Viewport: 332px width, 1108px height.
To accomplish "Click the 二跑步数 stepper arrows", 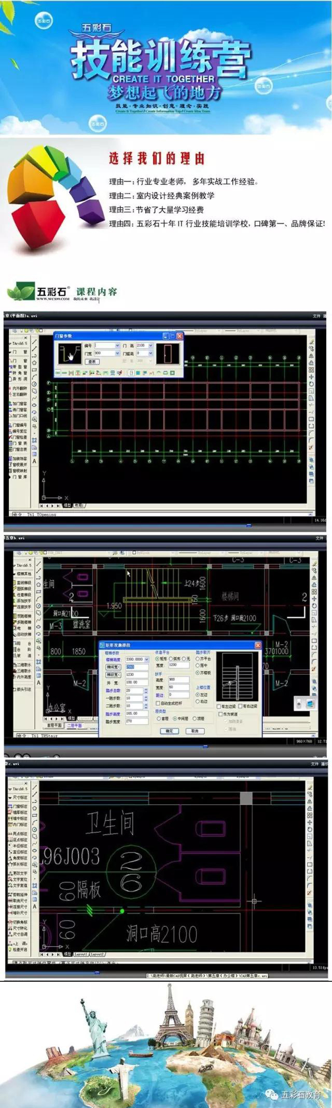I will 146,706.
